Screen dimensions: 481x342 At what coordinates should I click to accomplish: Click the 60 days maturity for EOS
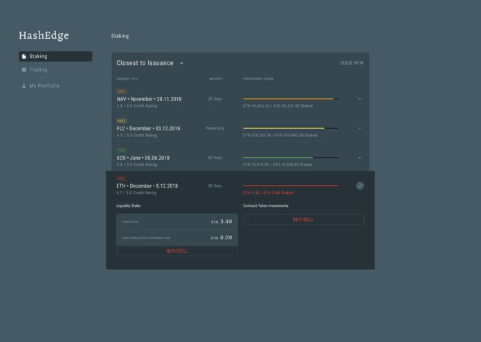[215, 158]
